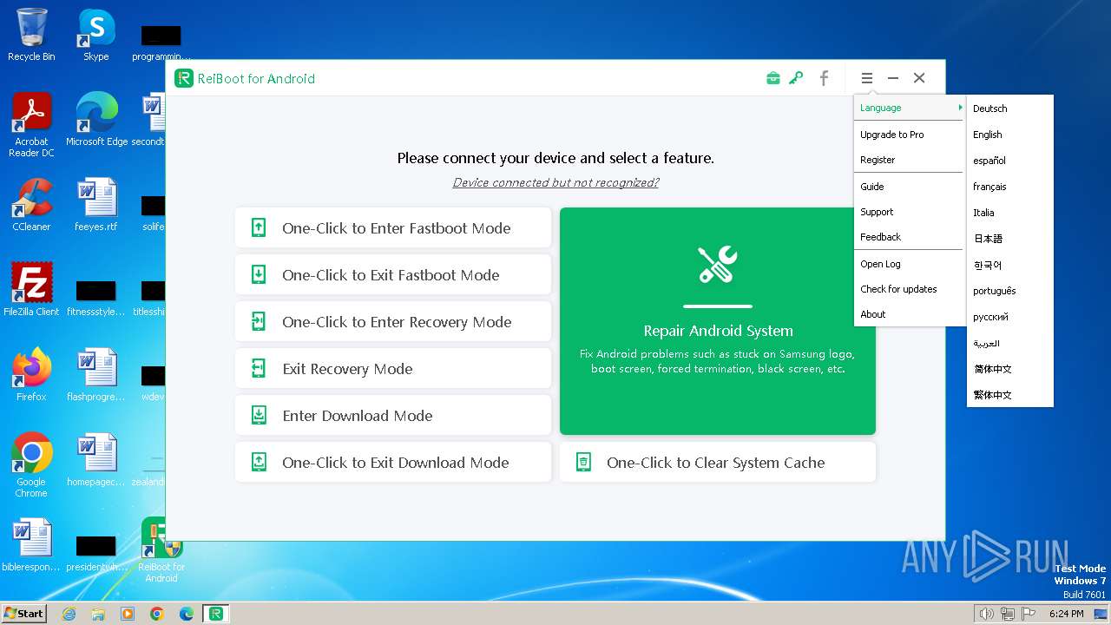Toggle the hamburger menu icon
Screen dimensions: 1111x625
(866, 78)
